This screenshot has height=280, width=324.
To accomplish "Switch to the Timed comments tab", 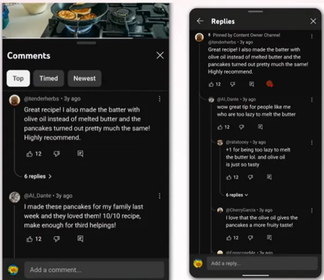I will pos(49,78).
